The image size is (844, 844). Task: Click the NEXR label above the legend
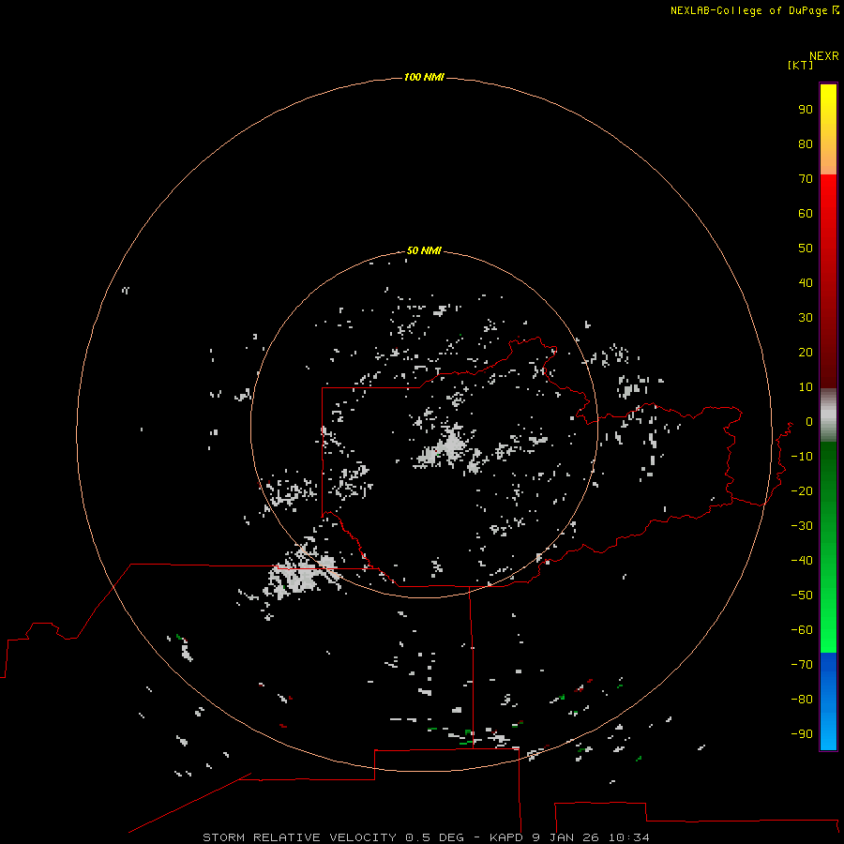[x=823, y=56]
